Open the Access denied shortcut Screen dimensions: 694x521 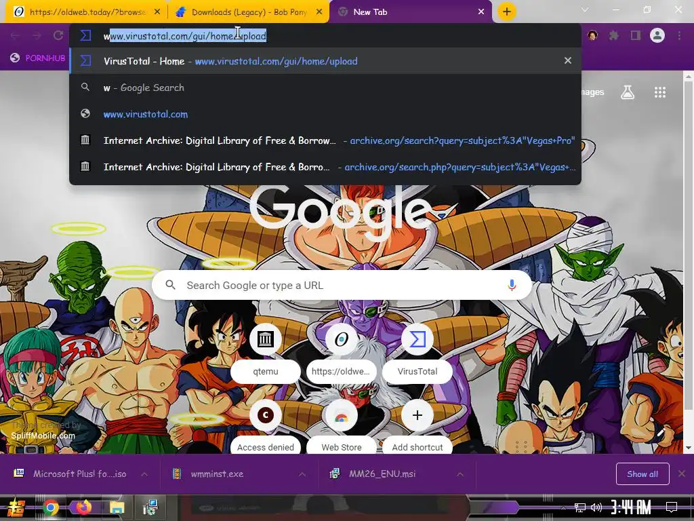[266, 427]
